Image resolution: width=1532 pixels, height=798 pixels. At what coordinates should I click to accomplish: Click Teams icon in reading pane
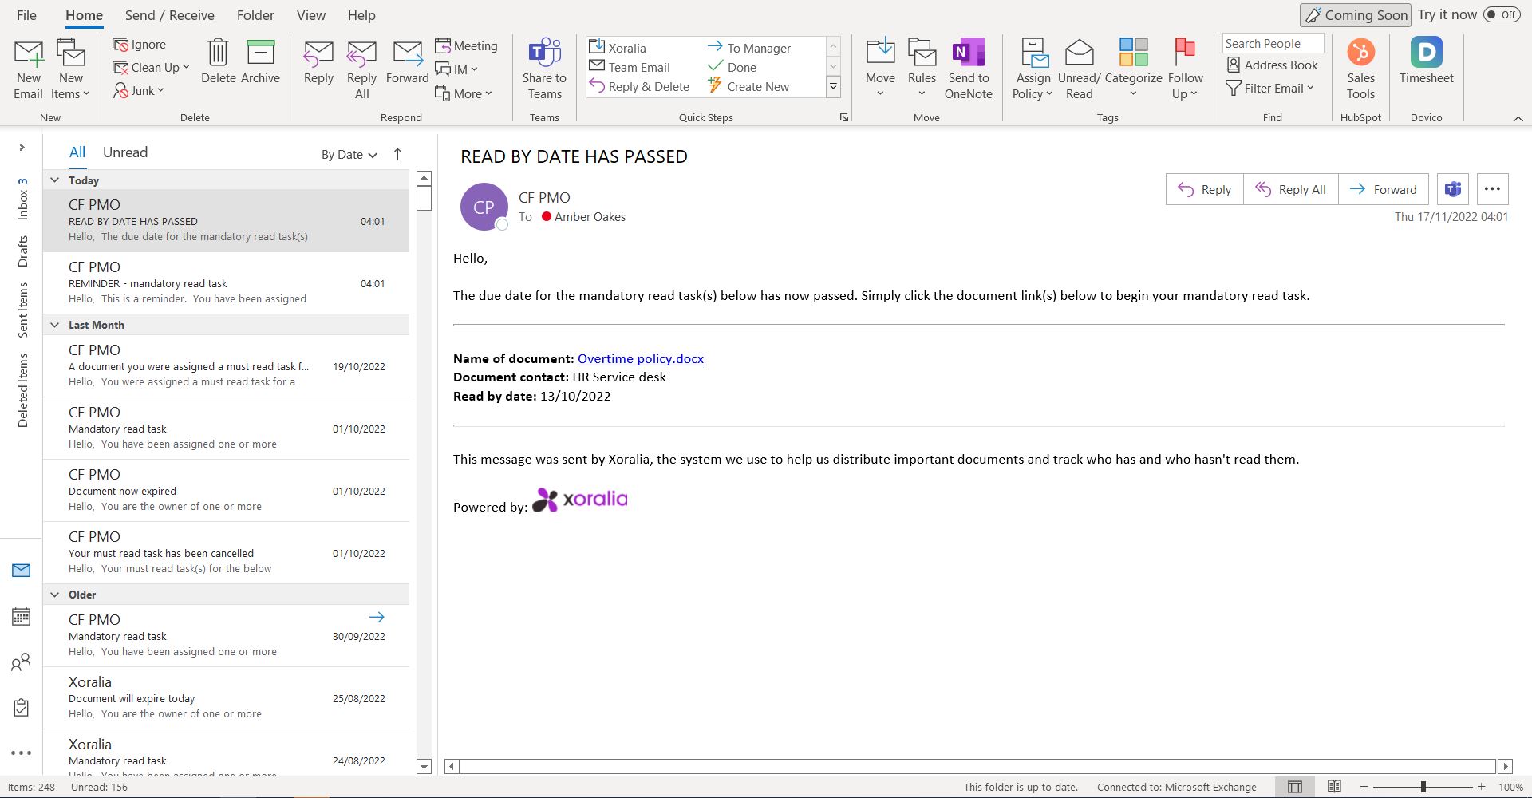point(1453,189)
